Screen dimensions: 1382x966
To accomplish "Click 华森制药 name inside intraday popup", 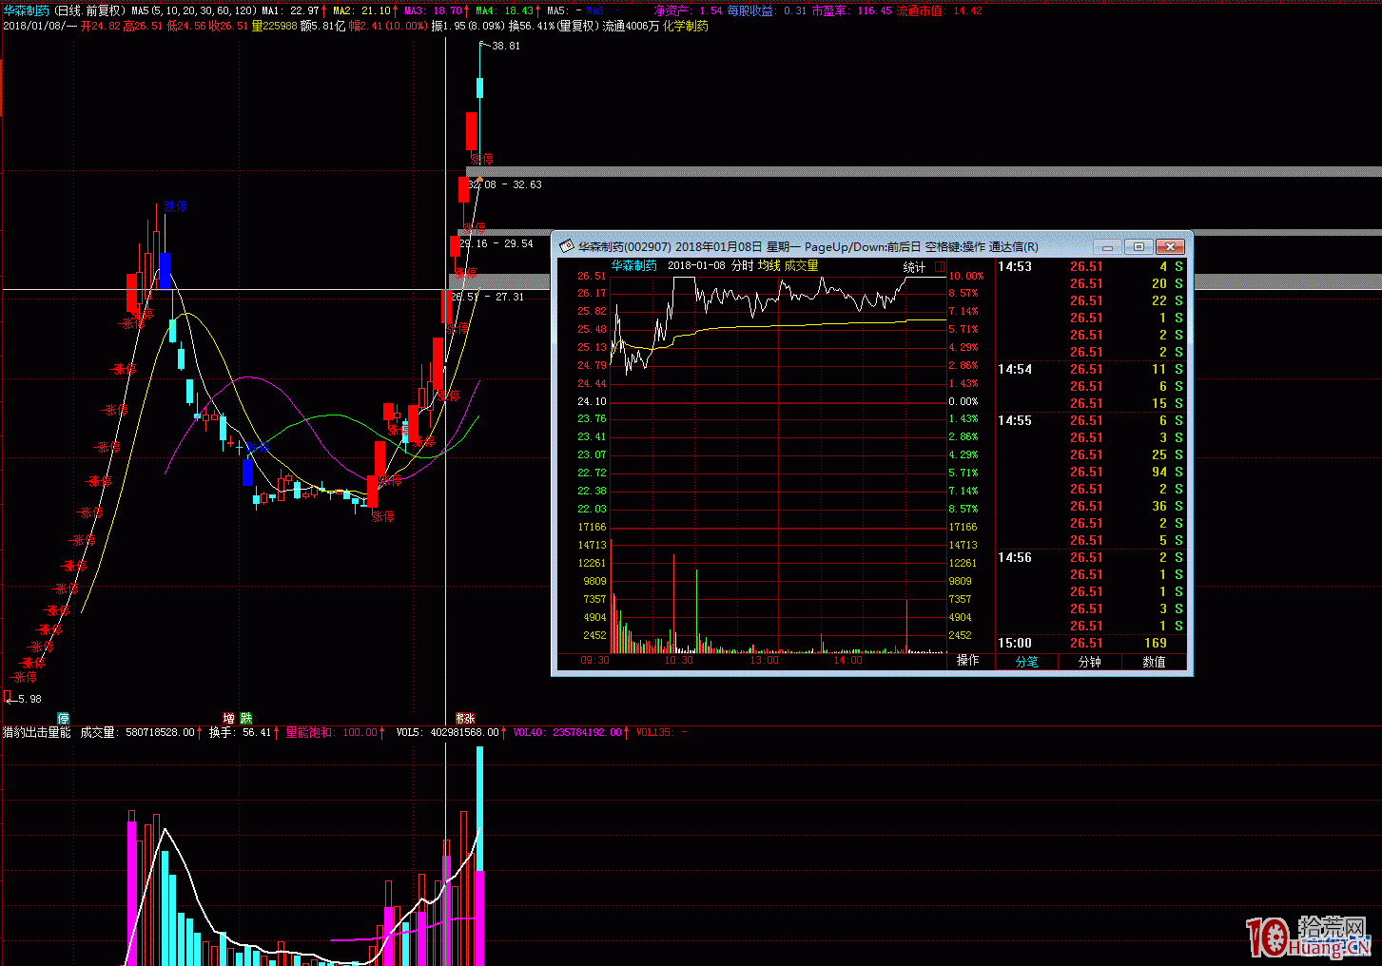I will pos(633,266).
